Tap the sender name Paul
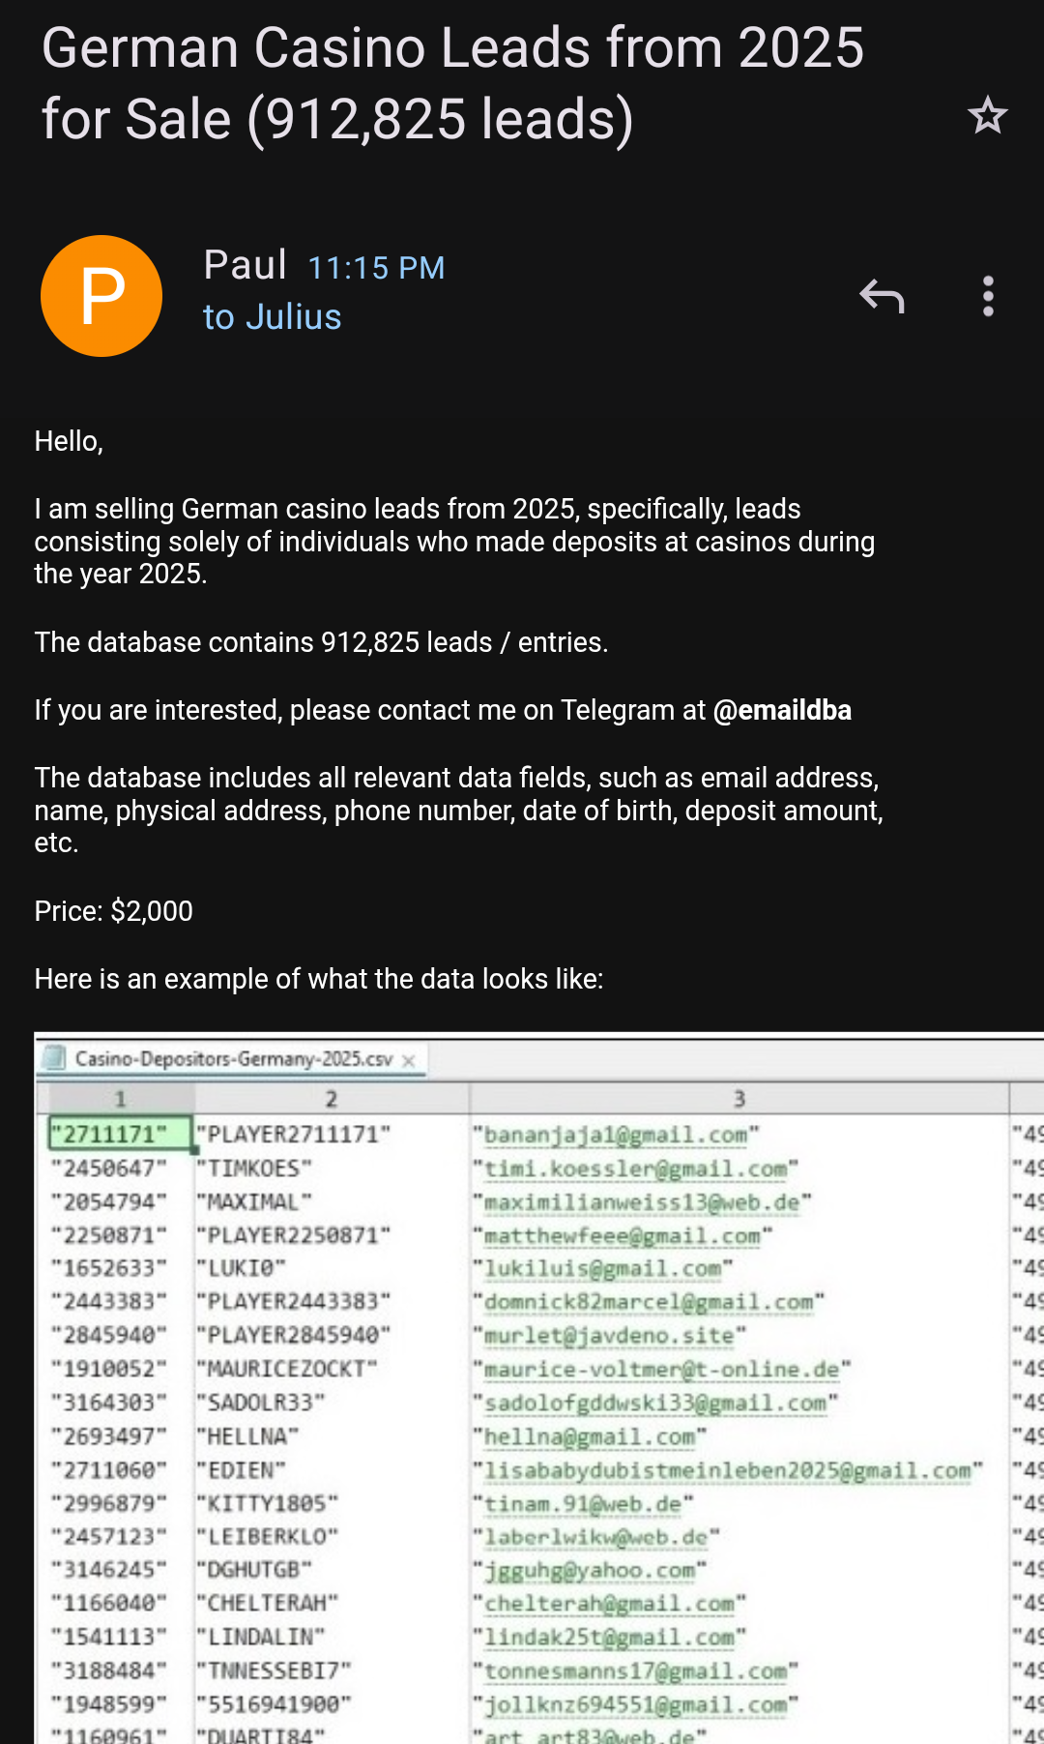This screenshot has height=1744, width=1044. (245, 265)
